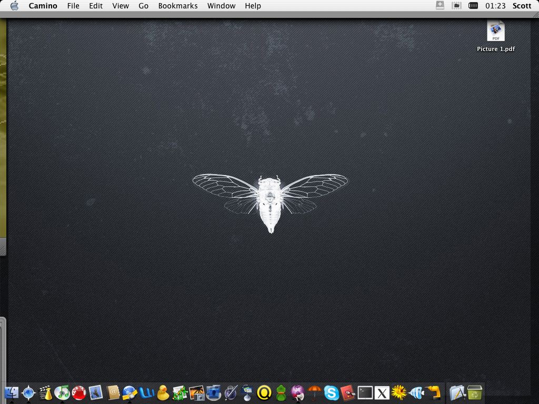The width and height of the screenshot is (539, 404).
Task: Open the Bookmarks menu
Action: tap(178, 6)
